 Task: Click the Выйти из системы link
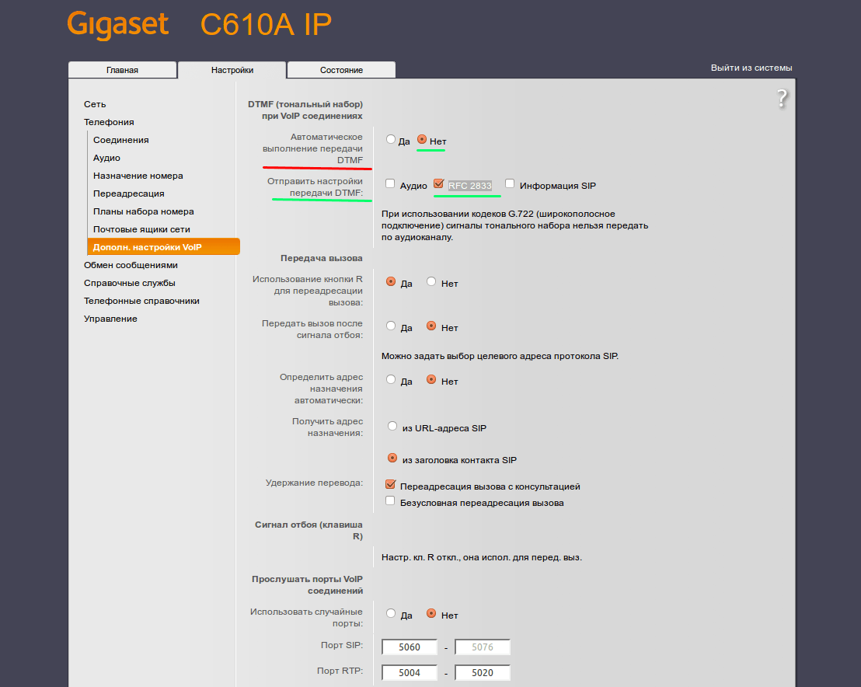click(x=751, y=68)
